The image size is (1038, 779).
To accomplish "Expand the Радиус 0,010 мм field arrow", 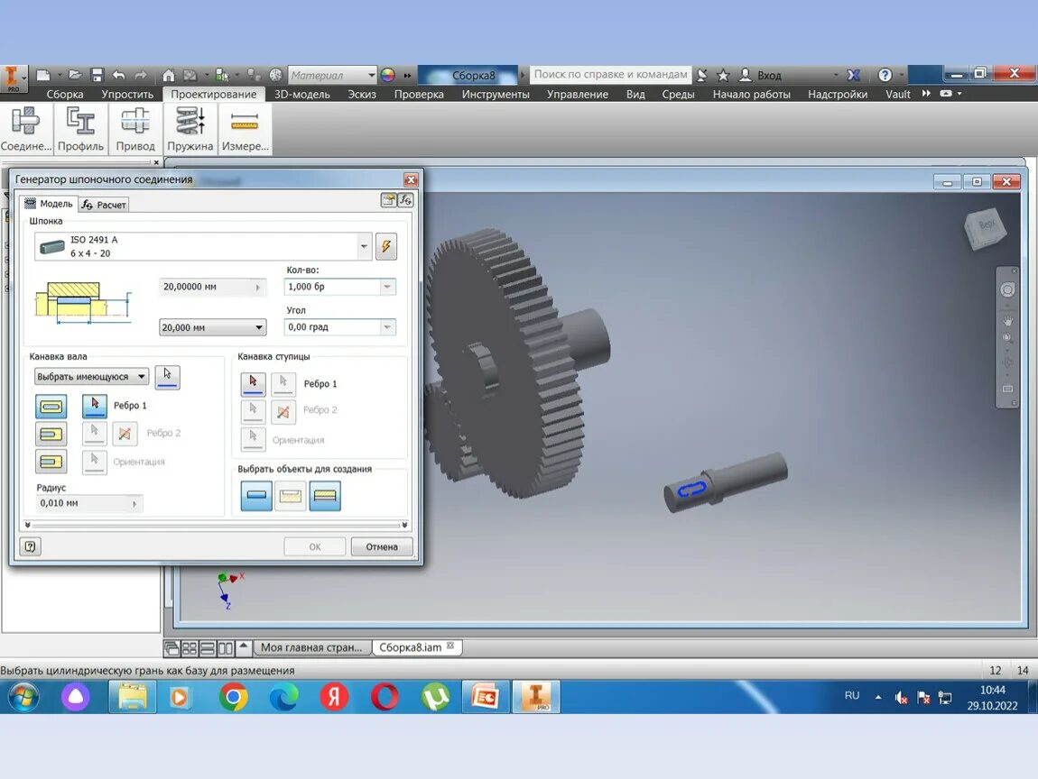I will pos(134,503).
